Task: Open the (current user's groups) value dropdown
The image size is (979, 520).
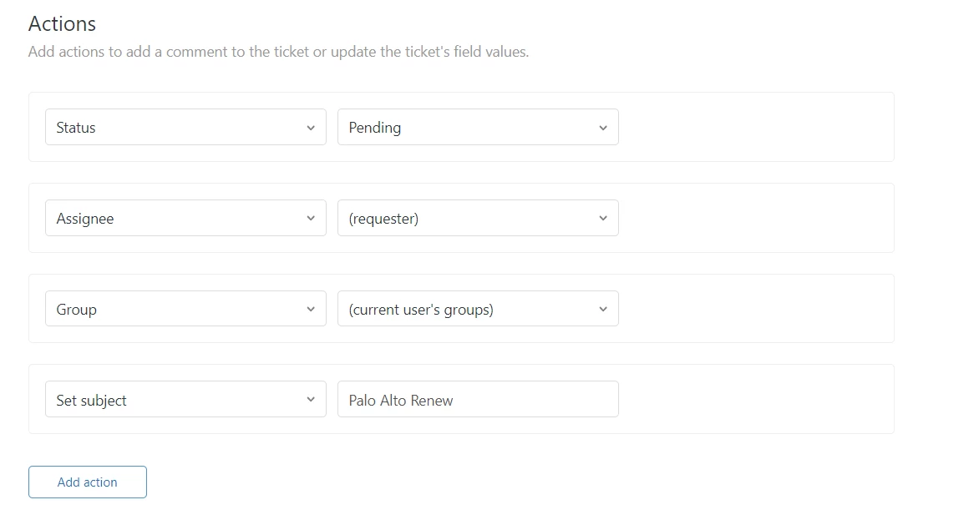Action: (468, 310)
